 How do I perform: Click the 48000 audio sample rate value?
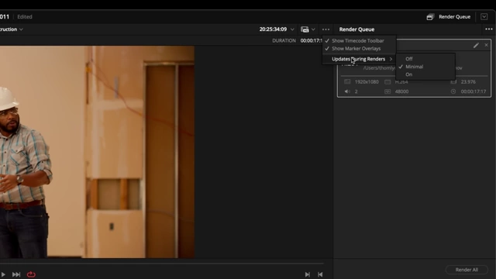[x=401, y=91]
